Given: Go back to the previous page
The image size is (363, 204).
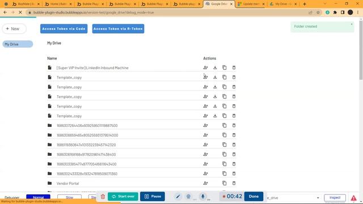Looking at the screenshot, I should [5, 12].
